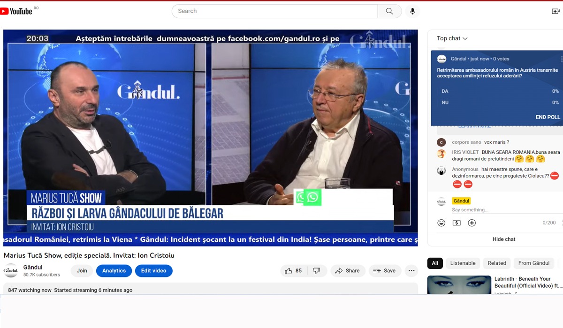Open Analytics for this video

[x=114, y=271]
